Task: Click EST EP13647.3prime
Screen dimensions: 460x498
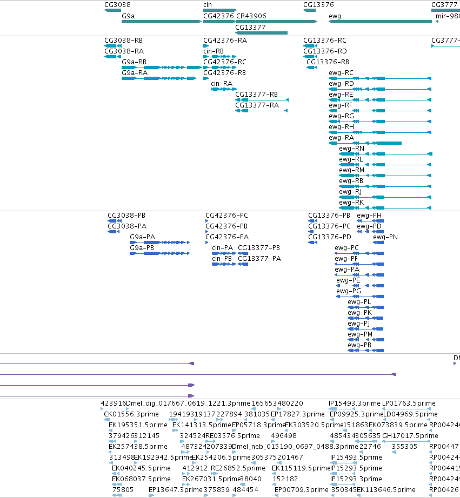Action: pos(151,495)
